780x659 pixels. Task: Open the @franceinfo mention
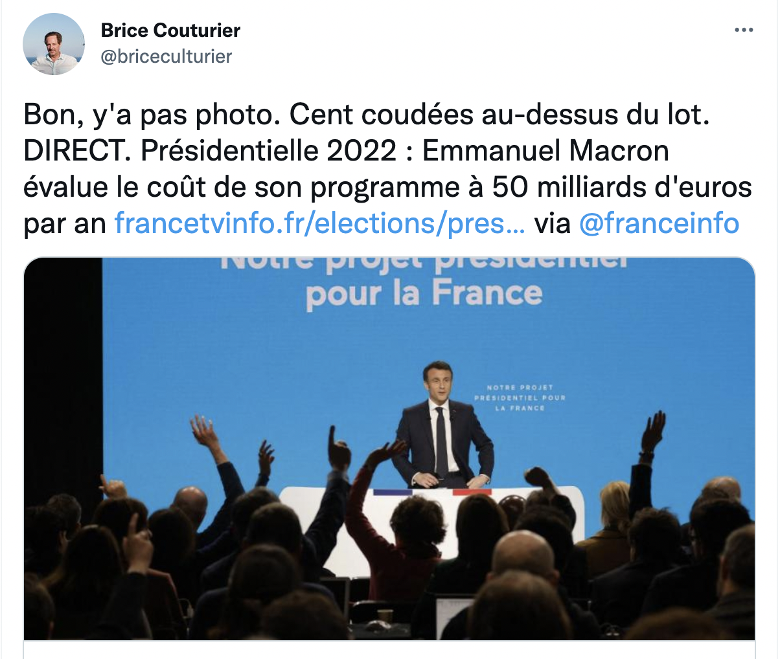point(658,223)
